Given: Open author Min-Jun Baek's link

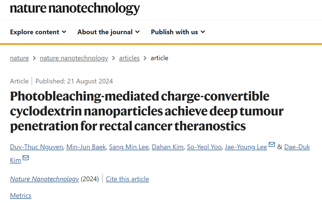Looking at the screenshot, I should (x=86, y=147).
